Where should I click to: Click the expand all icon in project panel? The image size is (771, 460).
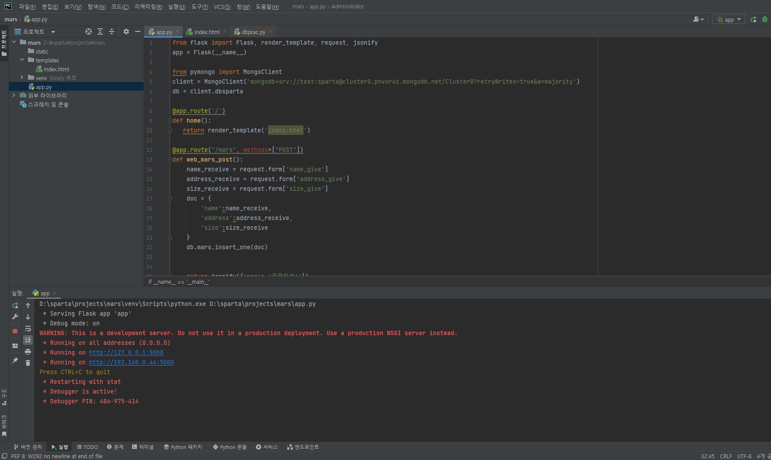(100, 31)
